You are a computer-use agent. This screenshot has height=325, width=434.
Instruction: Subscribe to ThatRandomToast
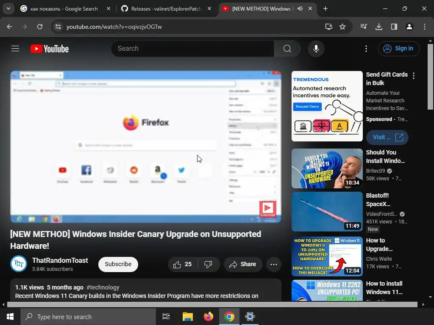(118, 264)
